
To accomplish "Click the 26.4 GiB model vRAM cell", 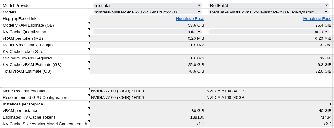I will click(x=269, y=25).
